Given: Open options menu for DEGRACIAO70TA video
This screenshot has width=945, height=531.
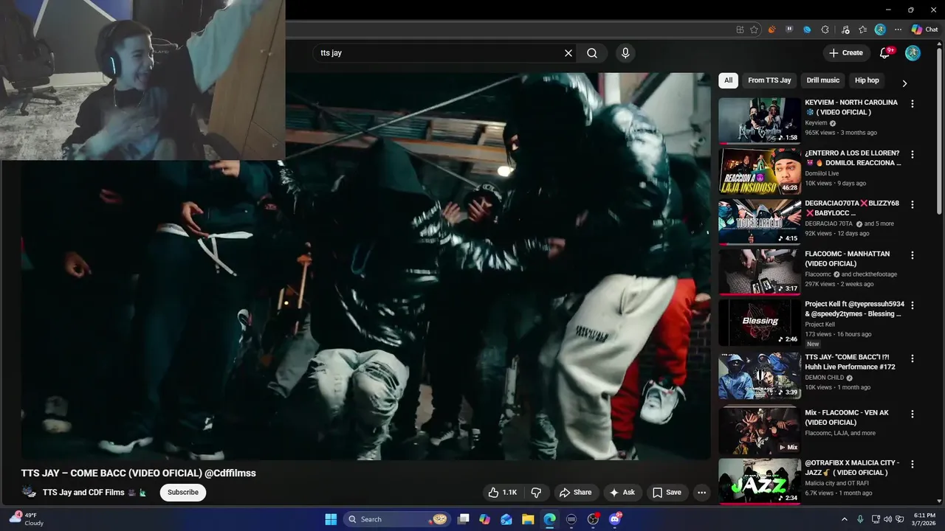Looking at the screenshot, I should [x=913, y=204].
